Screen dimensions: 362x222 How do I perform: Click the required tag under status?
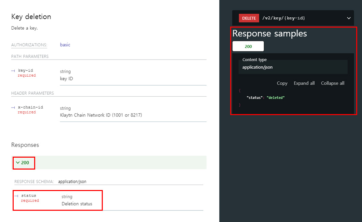tap(30, 201)
